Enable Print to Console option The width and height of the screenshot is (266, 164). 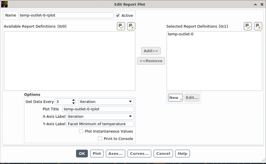tap(100, 139)
